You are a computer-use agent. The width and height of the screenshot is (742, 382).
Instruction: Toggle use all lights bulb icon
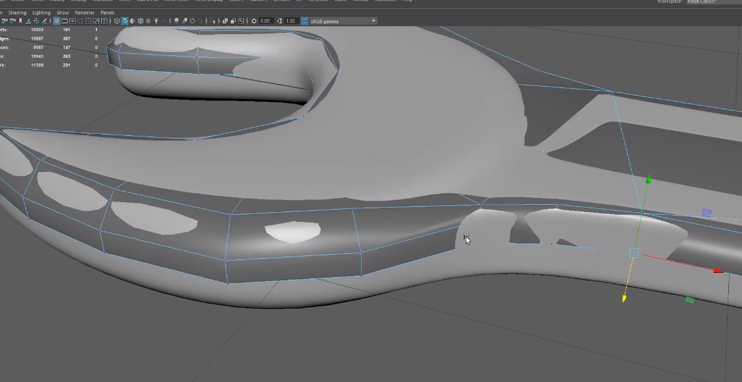pyautogui.click(x=156, y=21)
